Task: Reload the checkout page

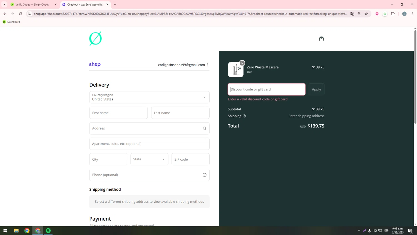Action: [x=20, y=14]
